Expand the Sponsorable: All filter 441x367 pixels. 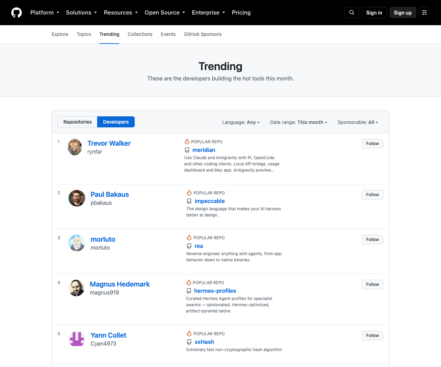pyautogui.click(x=358, y=122)
